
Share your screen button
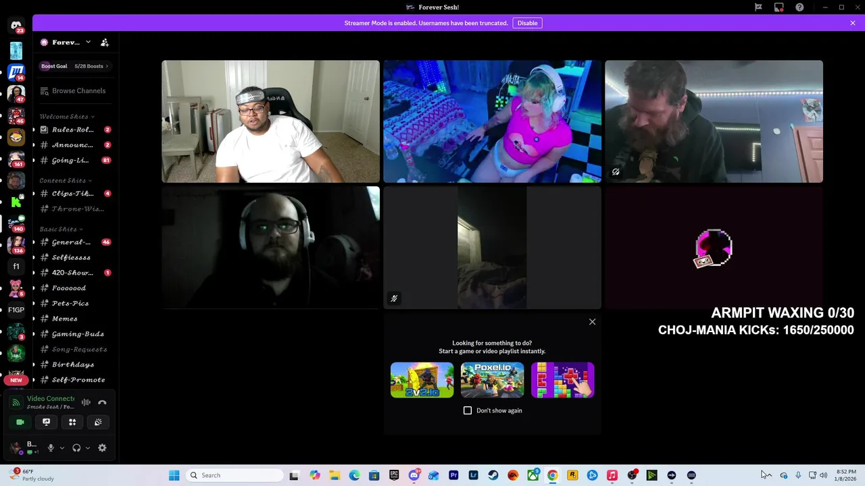(x=46, y=422)
